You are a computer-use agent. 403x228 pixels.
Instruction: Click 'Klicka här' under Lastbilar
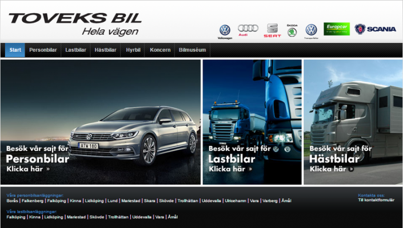[230, 169]
